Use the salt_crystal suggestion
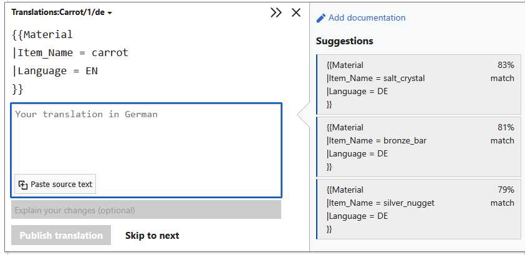525x255 pixels. [405, 85]
